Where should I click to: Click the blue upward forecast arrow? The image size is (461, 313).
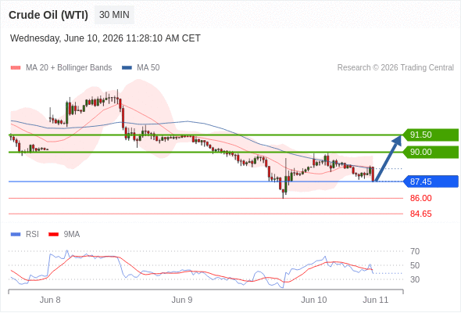[388, 158]
